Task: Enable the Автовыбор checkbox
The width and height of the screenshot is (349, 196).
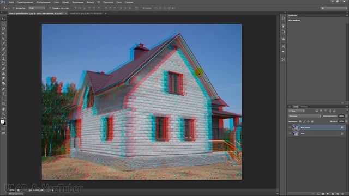Action: pos(14,8)
